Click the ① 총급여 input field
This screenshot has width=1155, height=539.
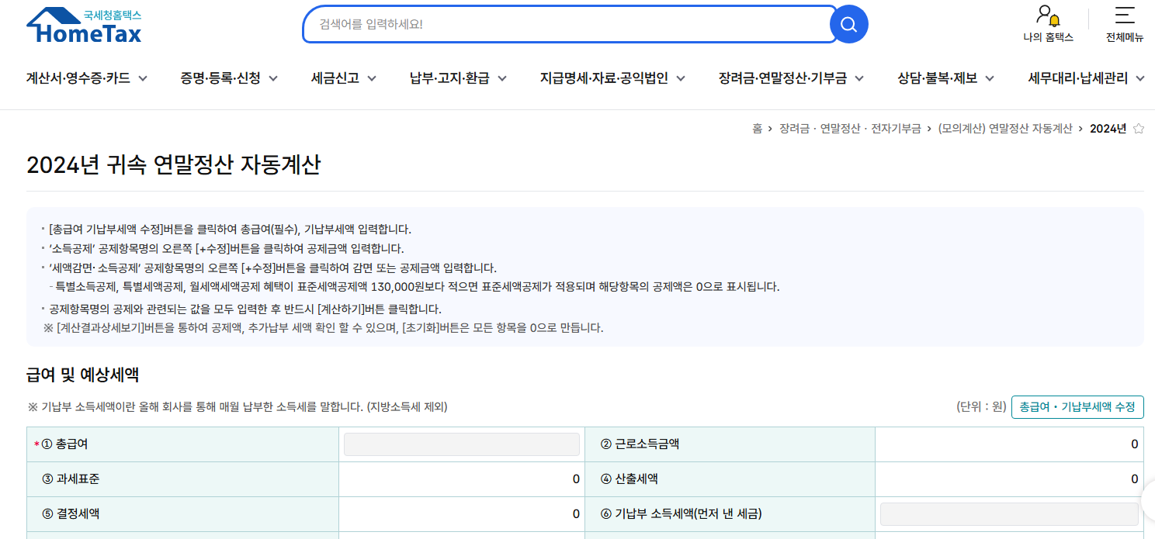(462, 444)
